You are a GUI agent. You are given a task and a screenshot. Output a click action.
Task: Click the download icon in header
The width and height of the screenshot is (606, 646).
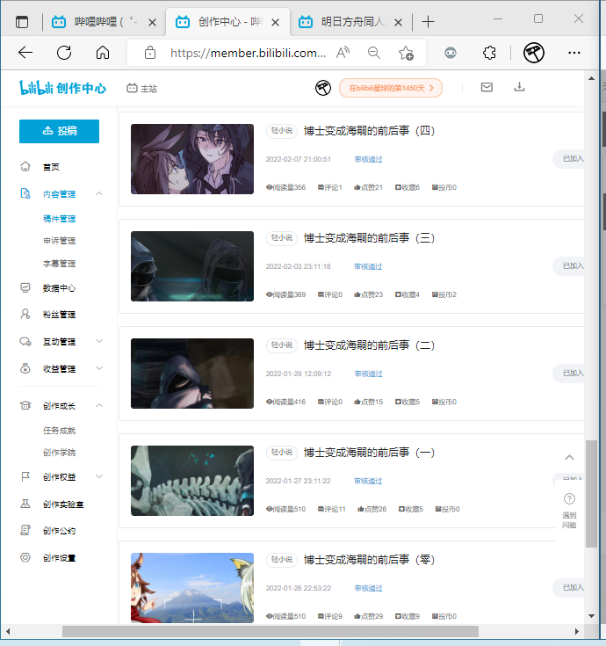(519, 87)
